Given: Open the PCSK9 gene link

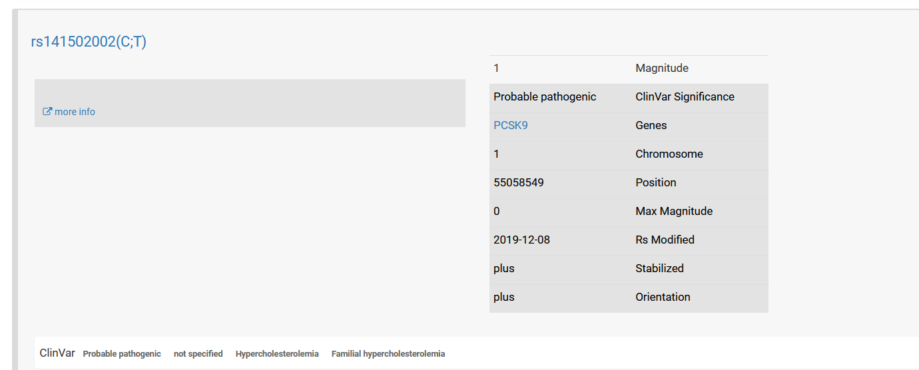Looking at the screenshot, I should click(511, 125).
